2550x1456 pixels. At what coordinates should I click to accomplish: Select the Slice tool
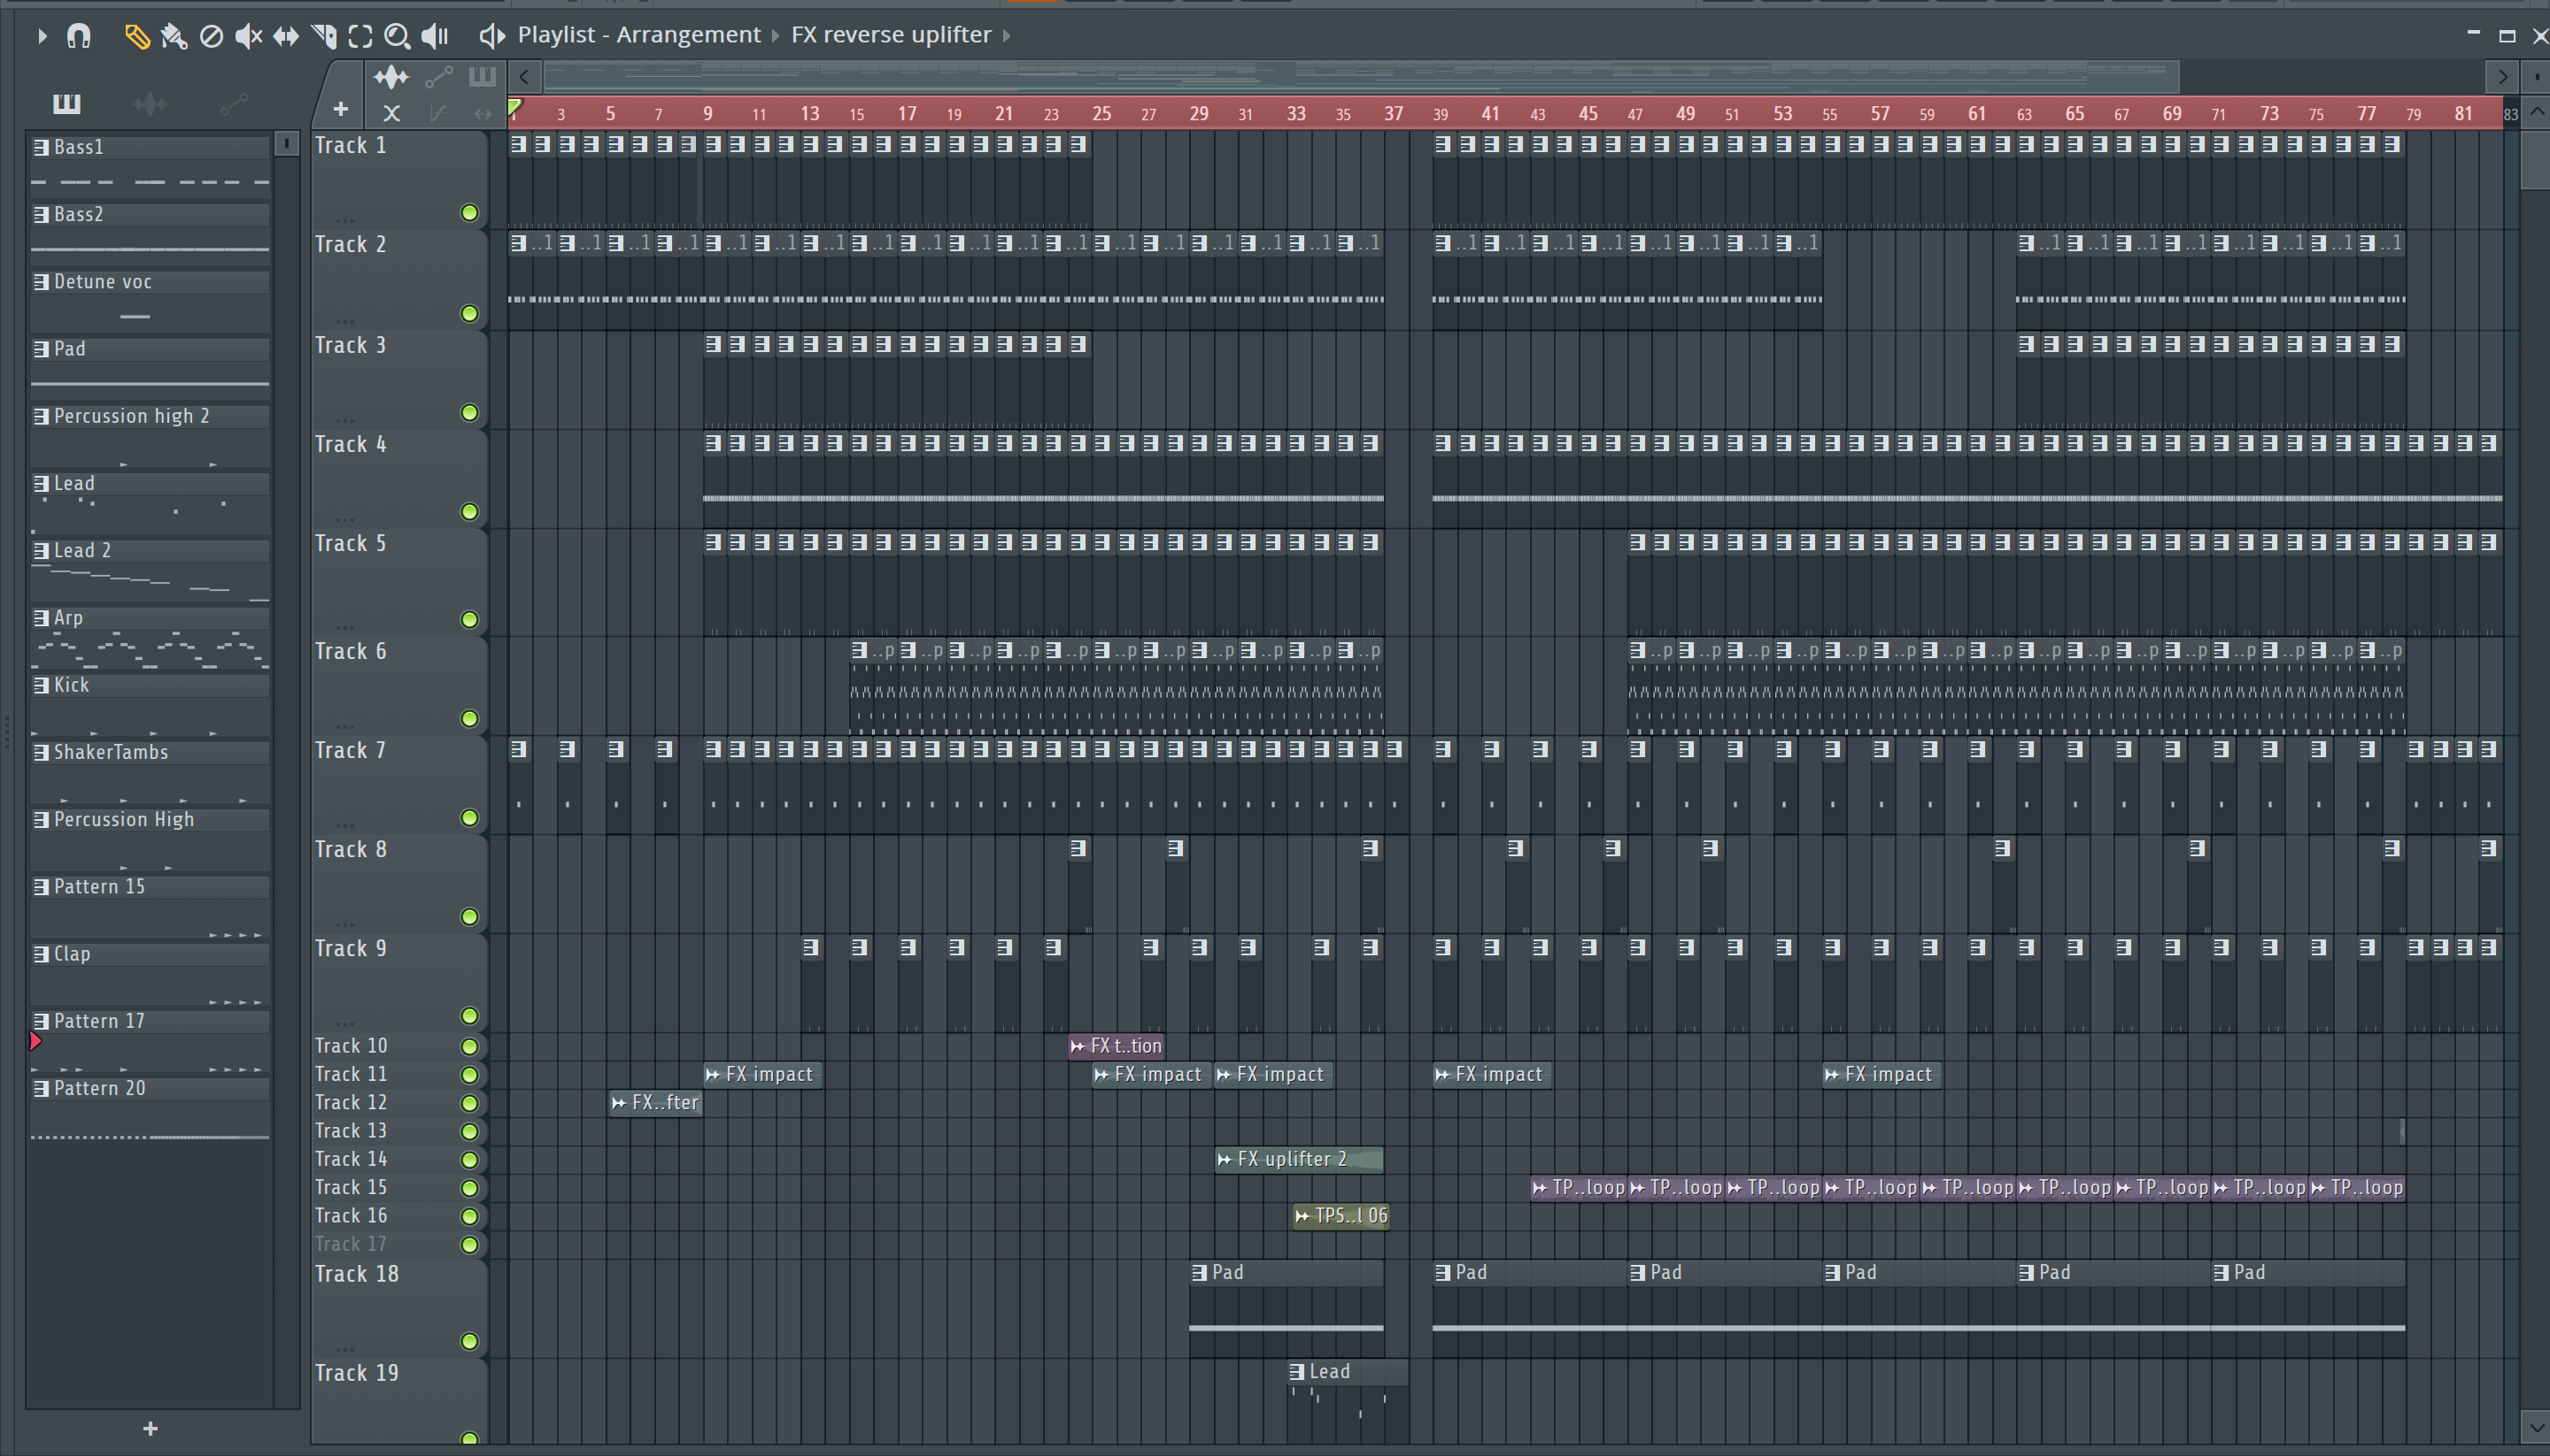pos(323,37)
